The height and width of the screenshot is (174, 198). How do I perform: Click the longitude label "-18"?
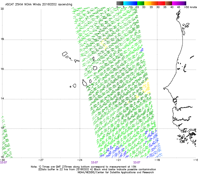point(157,160)
